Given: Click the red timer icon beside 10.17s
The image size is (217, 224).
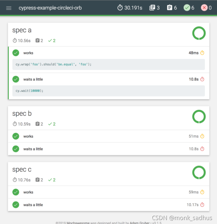Looking at the screenshot, I should pos(202,205).
